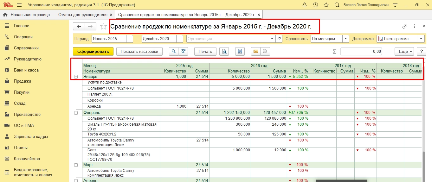This screenshot has width=432, height=182.
Task: Click the find magnifier icon in toolbar
Action: (174, 51)
